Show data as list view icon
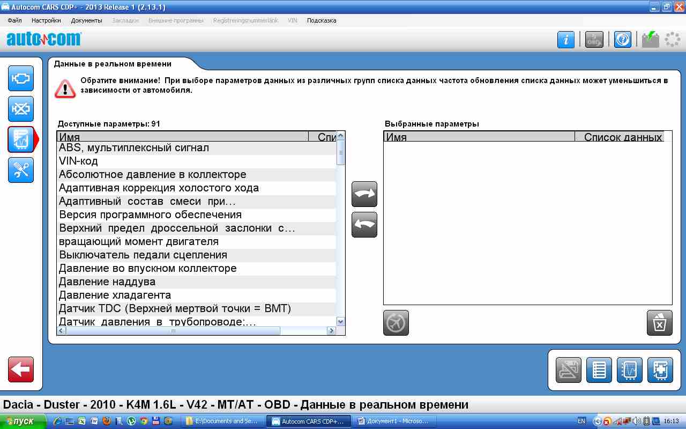This screenshot has width=686, height=429. click(599, 370)
